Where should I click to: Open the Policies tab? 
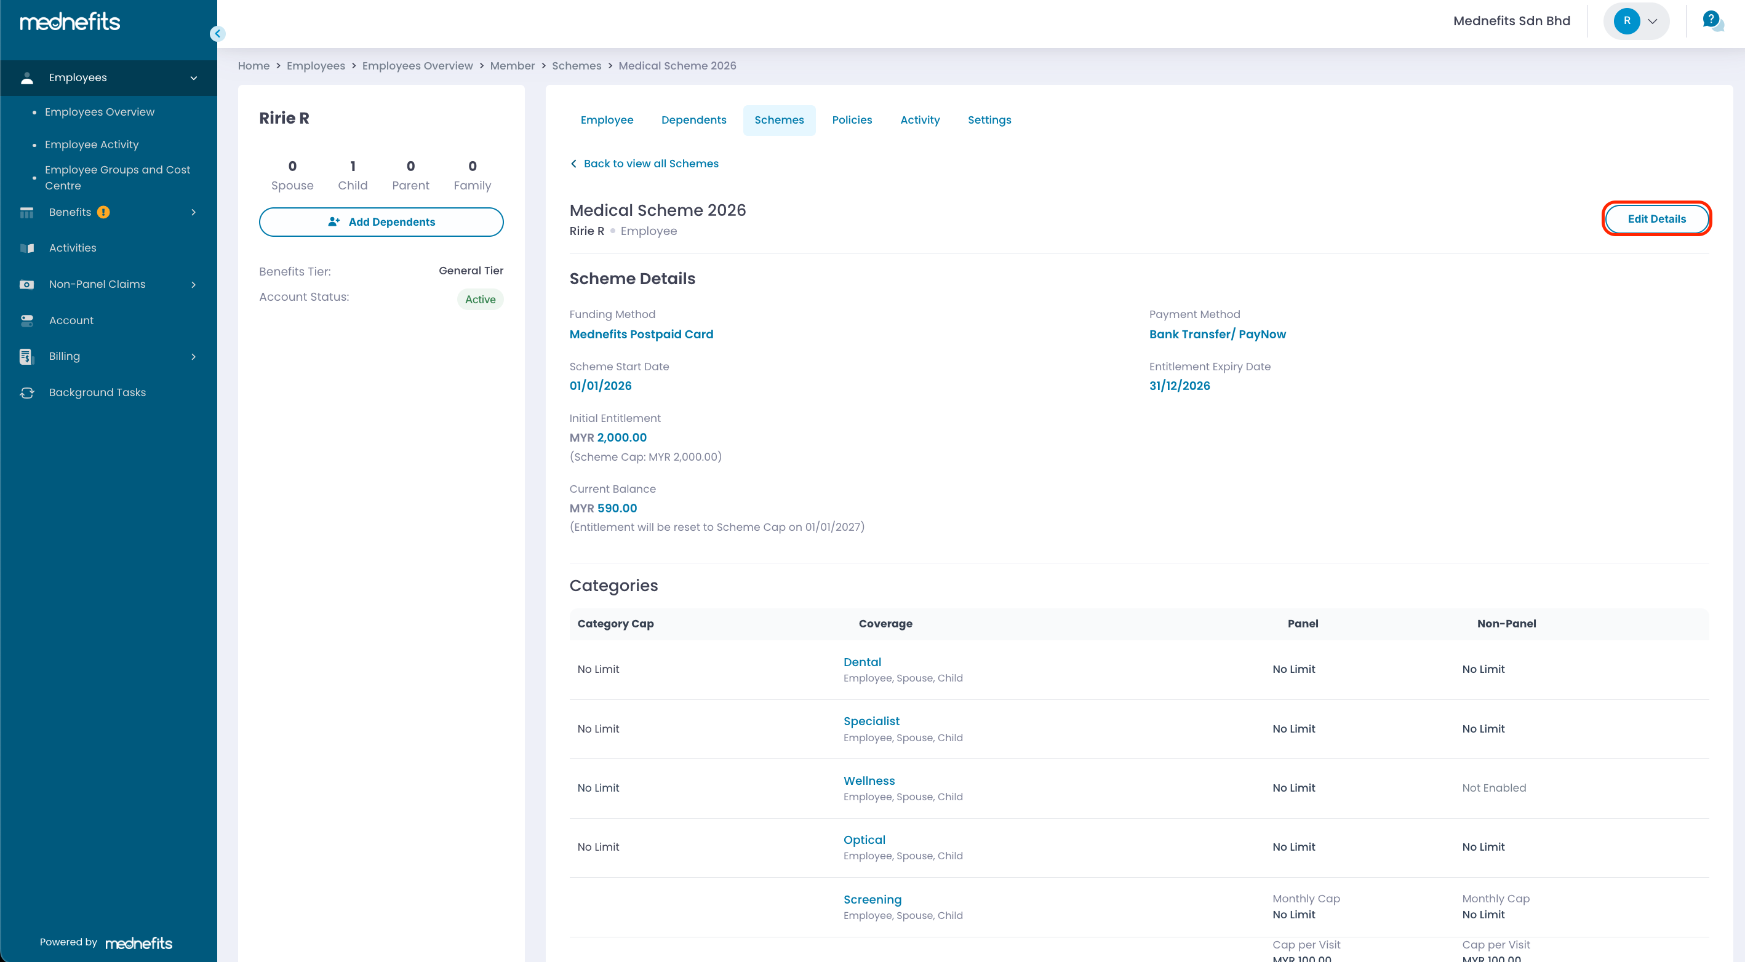coord(852,120)
